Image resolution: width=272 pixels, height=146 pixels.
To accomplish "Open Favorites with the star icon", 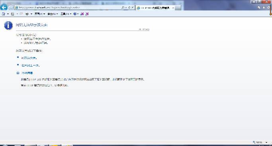I will [264, 8].
